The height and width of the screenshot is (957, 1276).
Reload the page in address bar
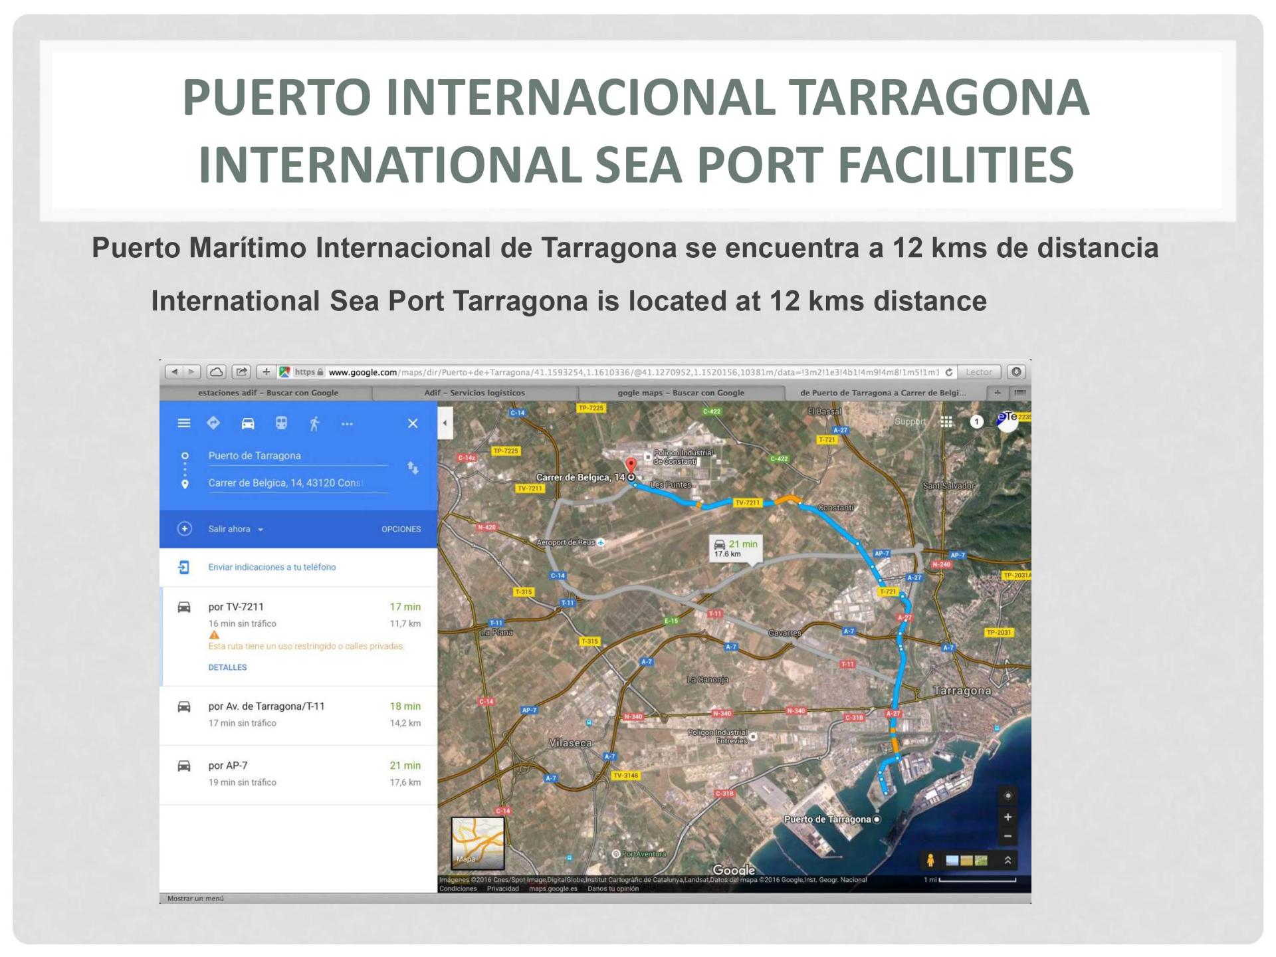pos(949,372)
